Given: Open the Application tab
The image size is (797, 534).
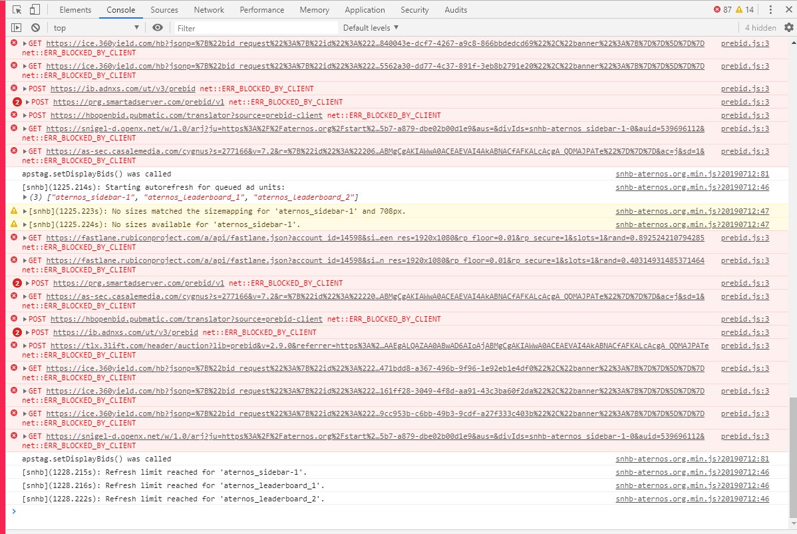Looking at the screenshot, I should [365, 10].
